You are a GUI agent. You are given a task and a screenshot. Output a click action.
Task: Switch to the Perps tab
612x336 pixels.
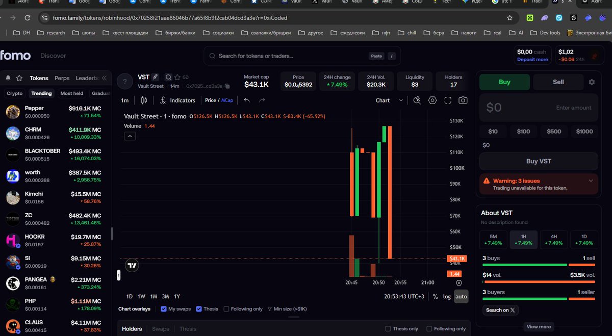click(62, 78)
